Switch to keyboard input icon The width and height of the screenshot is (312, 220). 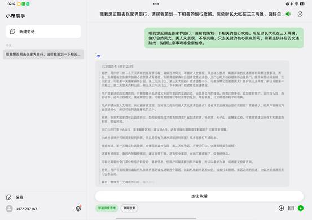click(291, 208)
